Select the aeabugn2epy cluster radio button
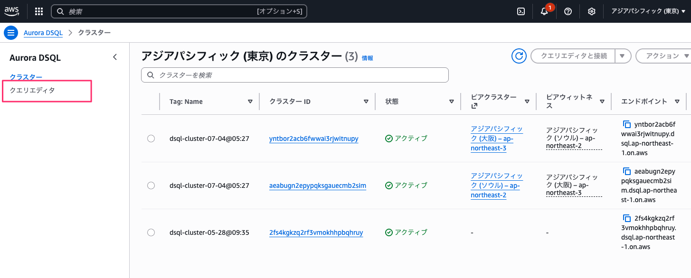Viewport: 691px width, 278px height. pos(151,185)
